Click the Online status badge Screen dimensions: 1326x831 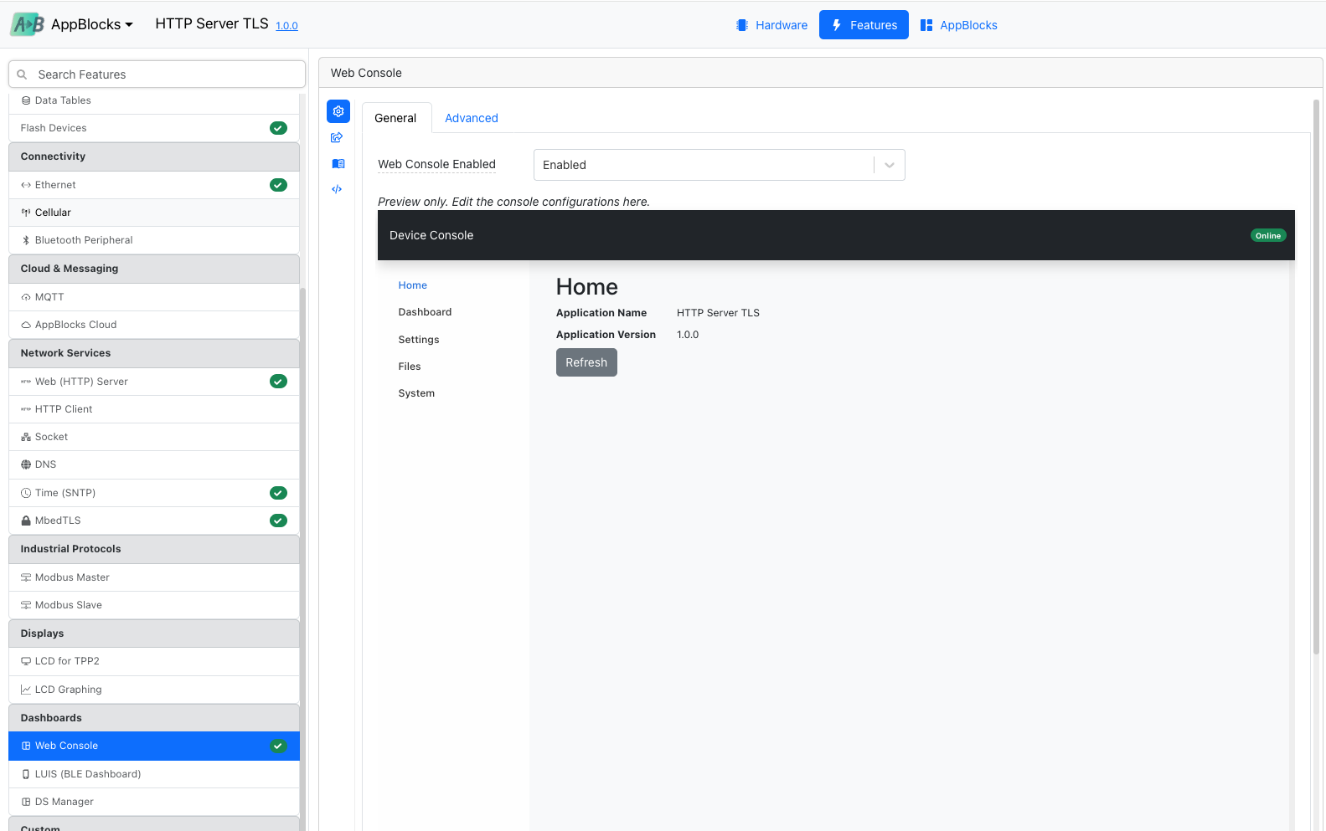tap(1268, 235)
